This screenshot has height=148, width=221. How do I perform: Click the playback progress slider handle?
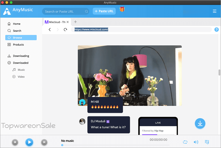click(x=62, y=145)
